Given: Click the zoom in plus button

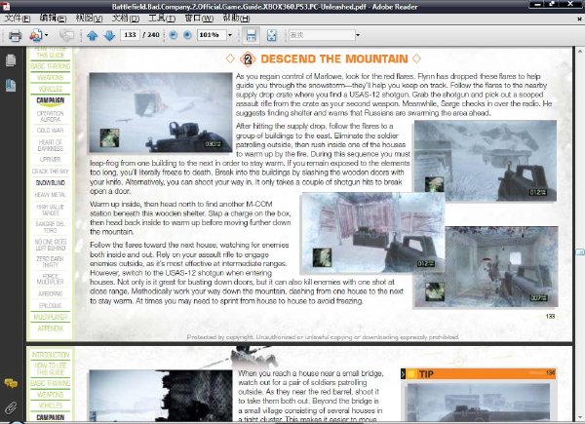Looking at the screenshot, I should tap(187, 35).
